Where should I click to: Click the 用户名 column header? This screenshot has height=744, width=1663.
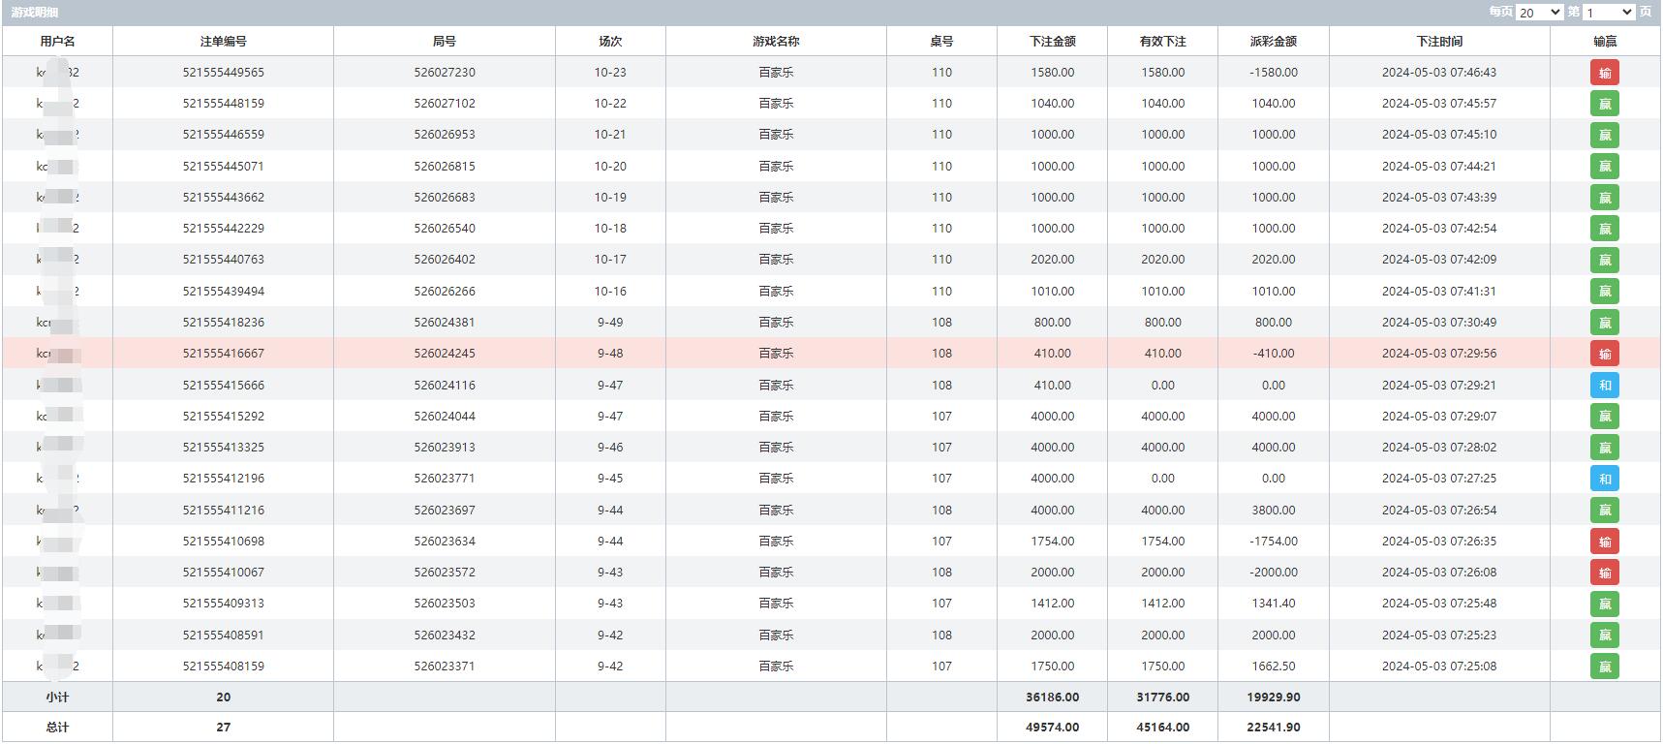[57, 42]
